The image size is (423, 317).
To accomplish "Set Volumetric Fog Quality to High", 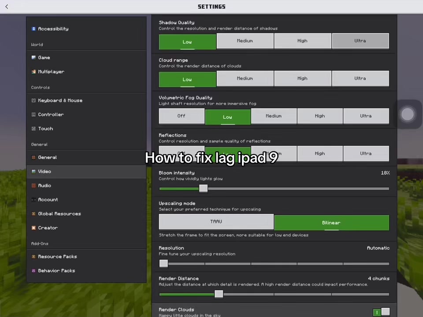I will pyautogui.click(x=320, y=116).
